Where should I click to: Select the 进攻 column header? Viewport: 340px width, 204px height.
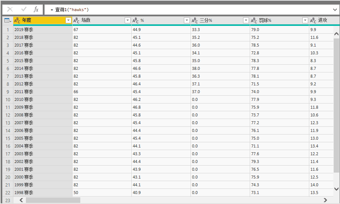click(x=324, y=21)
